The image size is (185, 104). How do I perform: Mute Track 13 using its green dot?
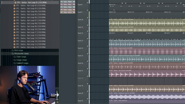coord(87,46)
